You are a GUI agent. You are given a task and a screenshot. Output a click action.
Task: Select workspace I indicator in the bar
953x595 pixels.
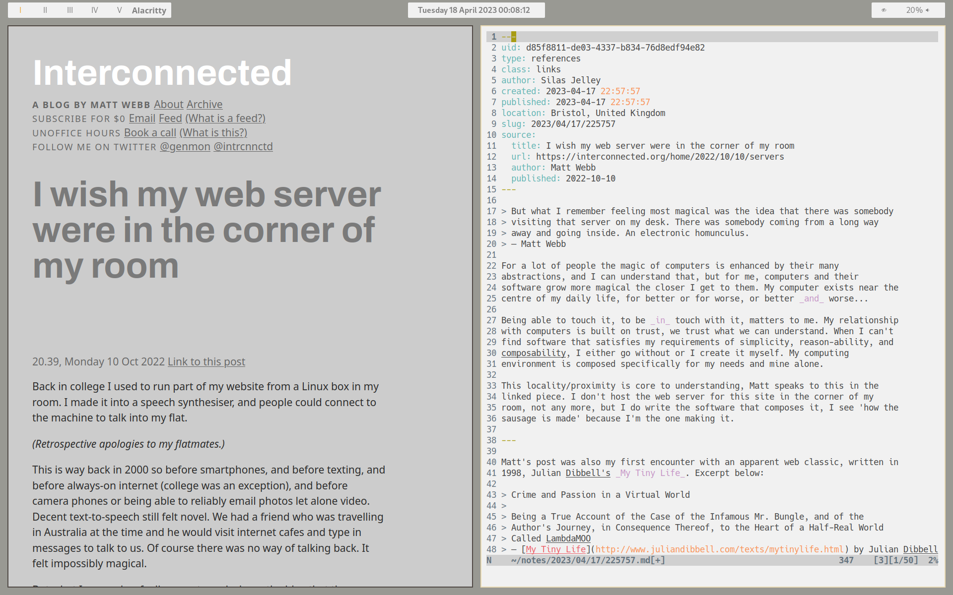pos(20,10)
